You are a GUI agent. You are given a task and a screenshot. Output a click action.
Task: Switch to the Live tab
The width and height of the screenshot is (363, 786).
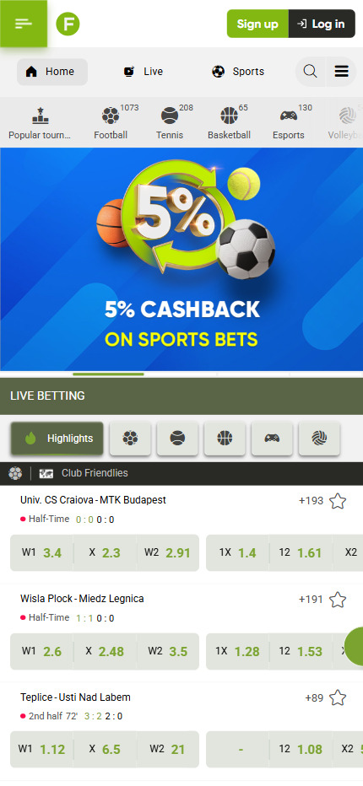(143, 72)
